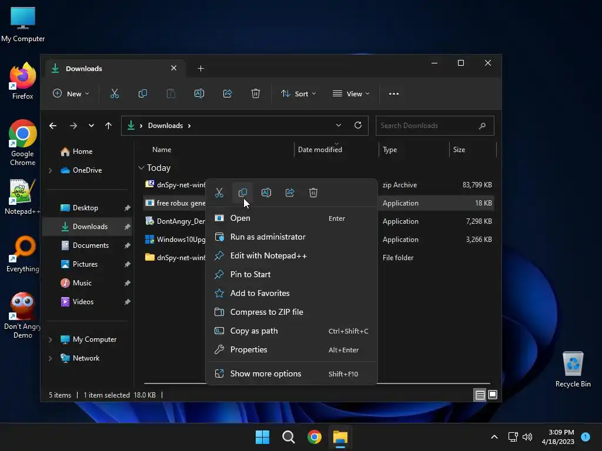Select Open in the context menu
The image size is (602, 451).
point(292,218)
